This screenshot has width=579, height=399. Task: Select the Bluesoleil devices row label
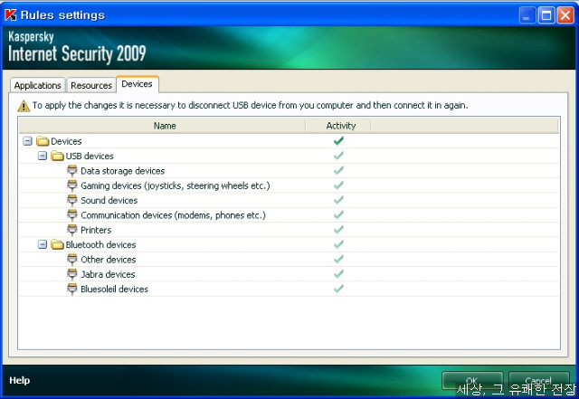click(x=115, y=289)
